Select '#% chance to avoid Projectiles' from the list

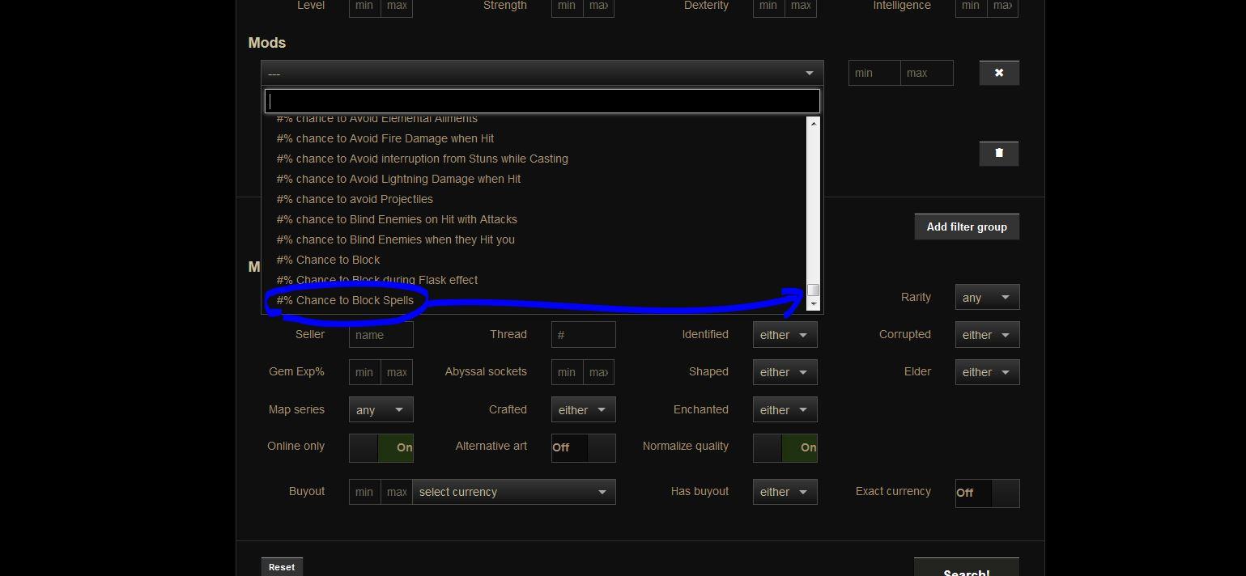coord(355,198)
